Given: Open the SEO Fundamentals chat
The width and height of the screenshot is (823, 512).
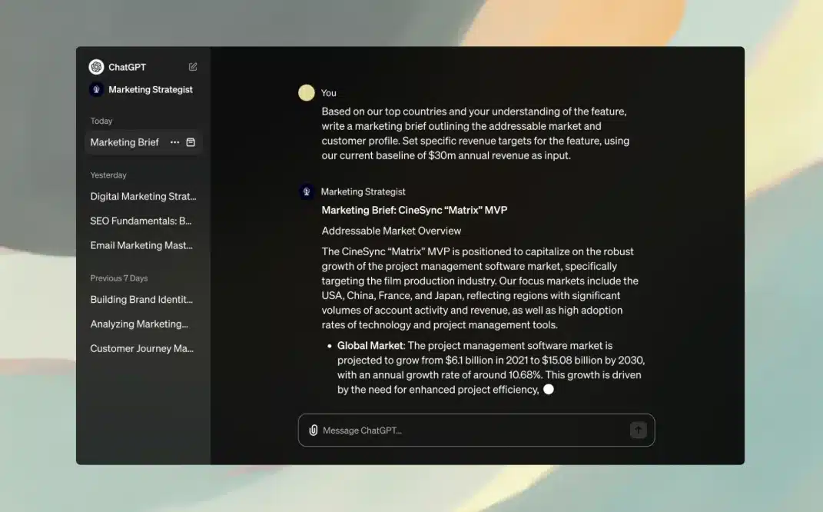Looking at the screenshot, I should [x=141, y=221].
